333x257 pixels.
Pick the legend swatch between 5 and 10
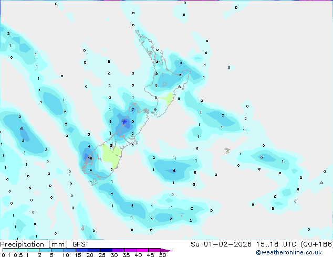57,250
